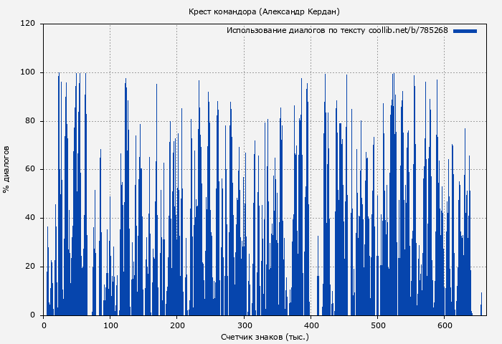
Task: Click the 500 tick label on x-axis
Action: click(377, 325)
